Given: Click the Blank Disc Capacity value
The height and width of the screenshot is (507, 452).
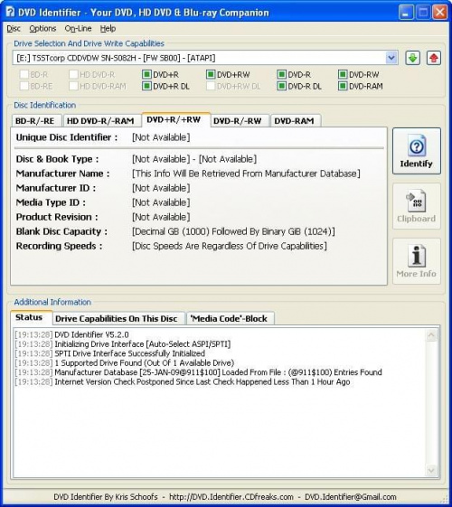Looking at the screenshot, I should [233, 231].
